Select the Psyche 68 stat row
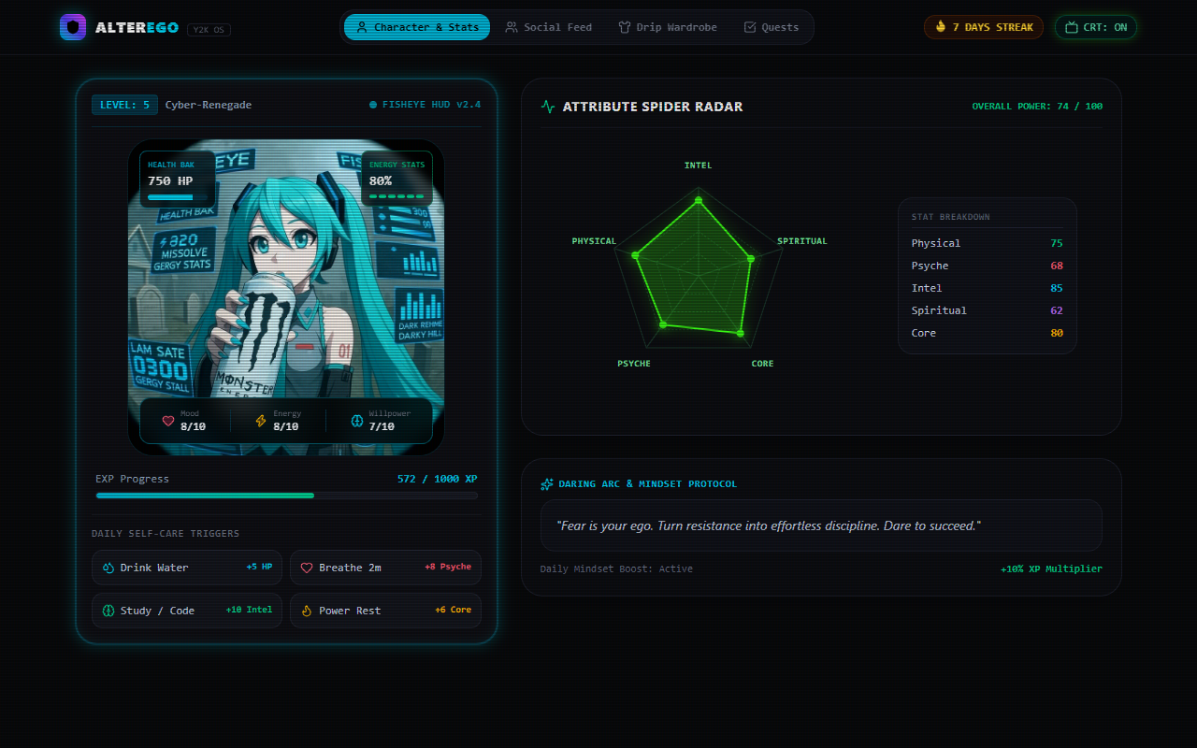Viewport: 1197px width, 748px height. pos(988,266)
